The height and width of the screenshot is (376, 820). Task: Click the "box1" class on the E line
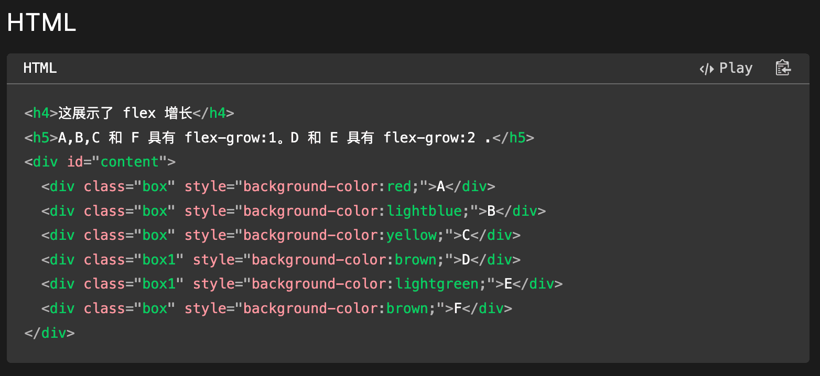point(159,284)
